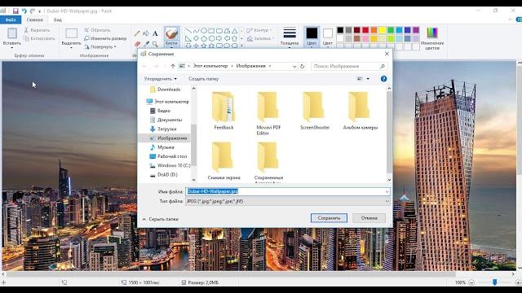
Task: Open the Снимки экрана folder
Action: click(223, 161)
